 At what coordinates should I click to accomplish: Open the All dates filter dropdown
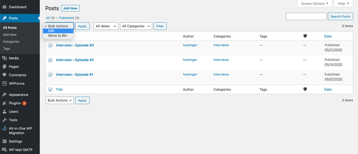click(106, 26)
